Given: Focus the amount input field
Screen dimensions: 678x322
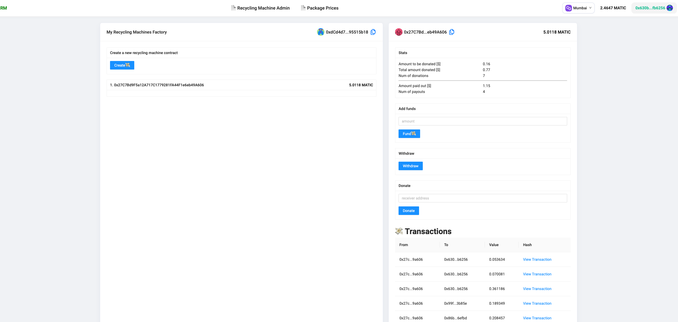Looking at the screenshot, I should pyautogui.click(x=482, y=121).
